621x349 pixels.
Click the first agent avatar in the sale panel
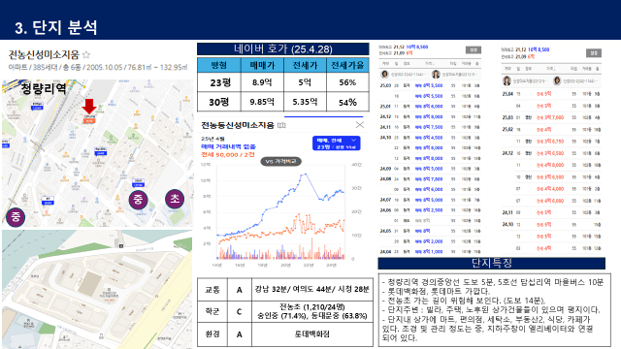click(x=384, y=74)
